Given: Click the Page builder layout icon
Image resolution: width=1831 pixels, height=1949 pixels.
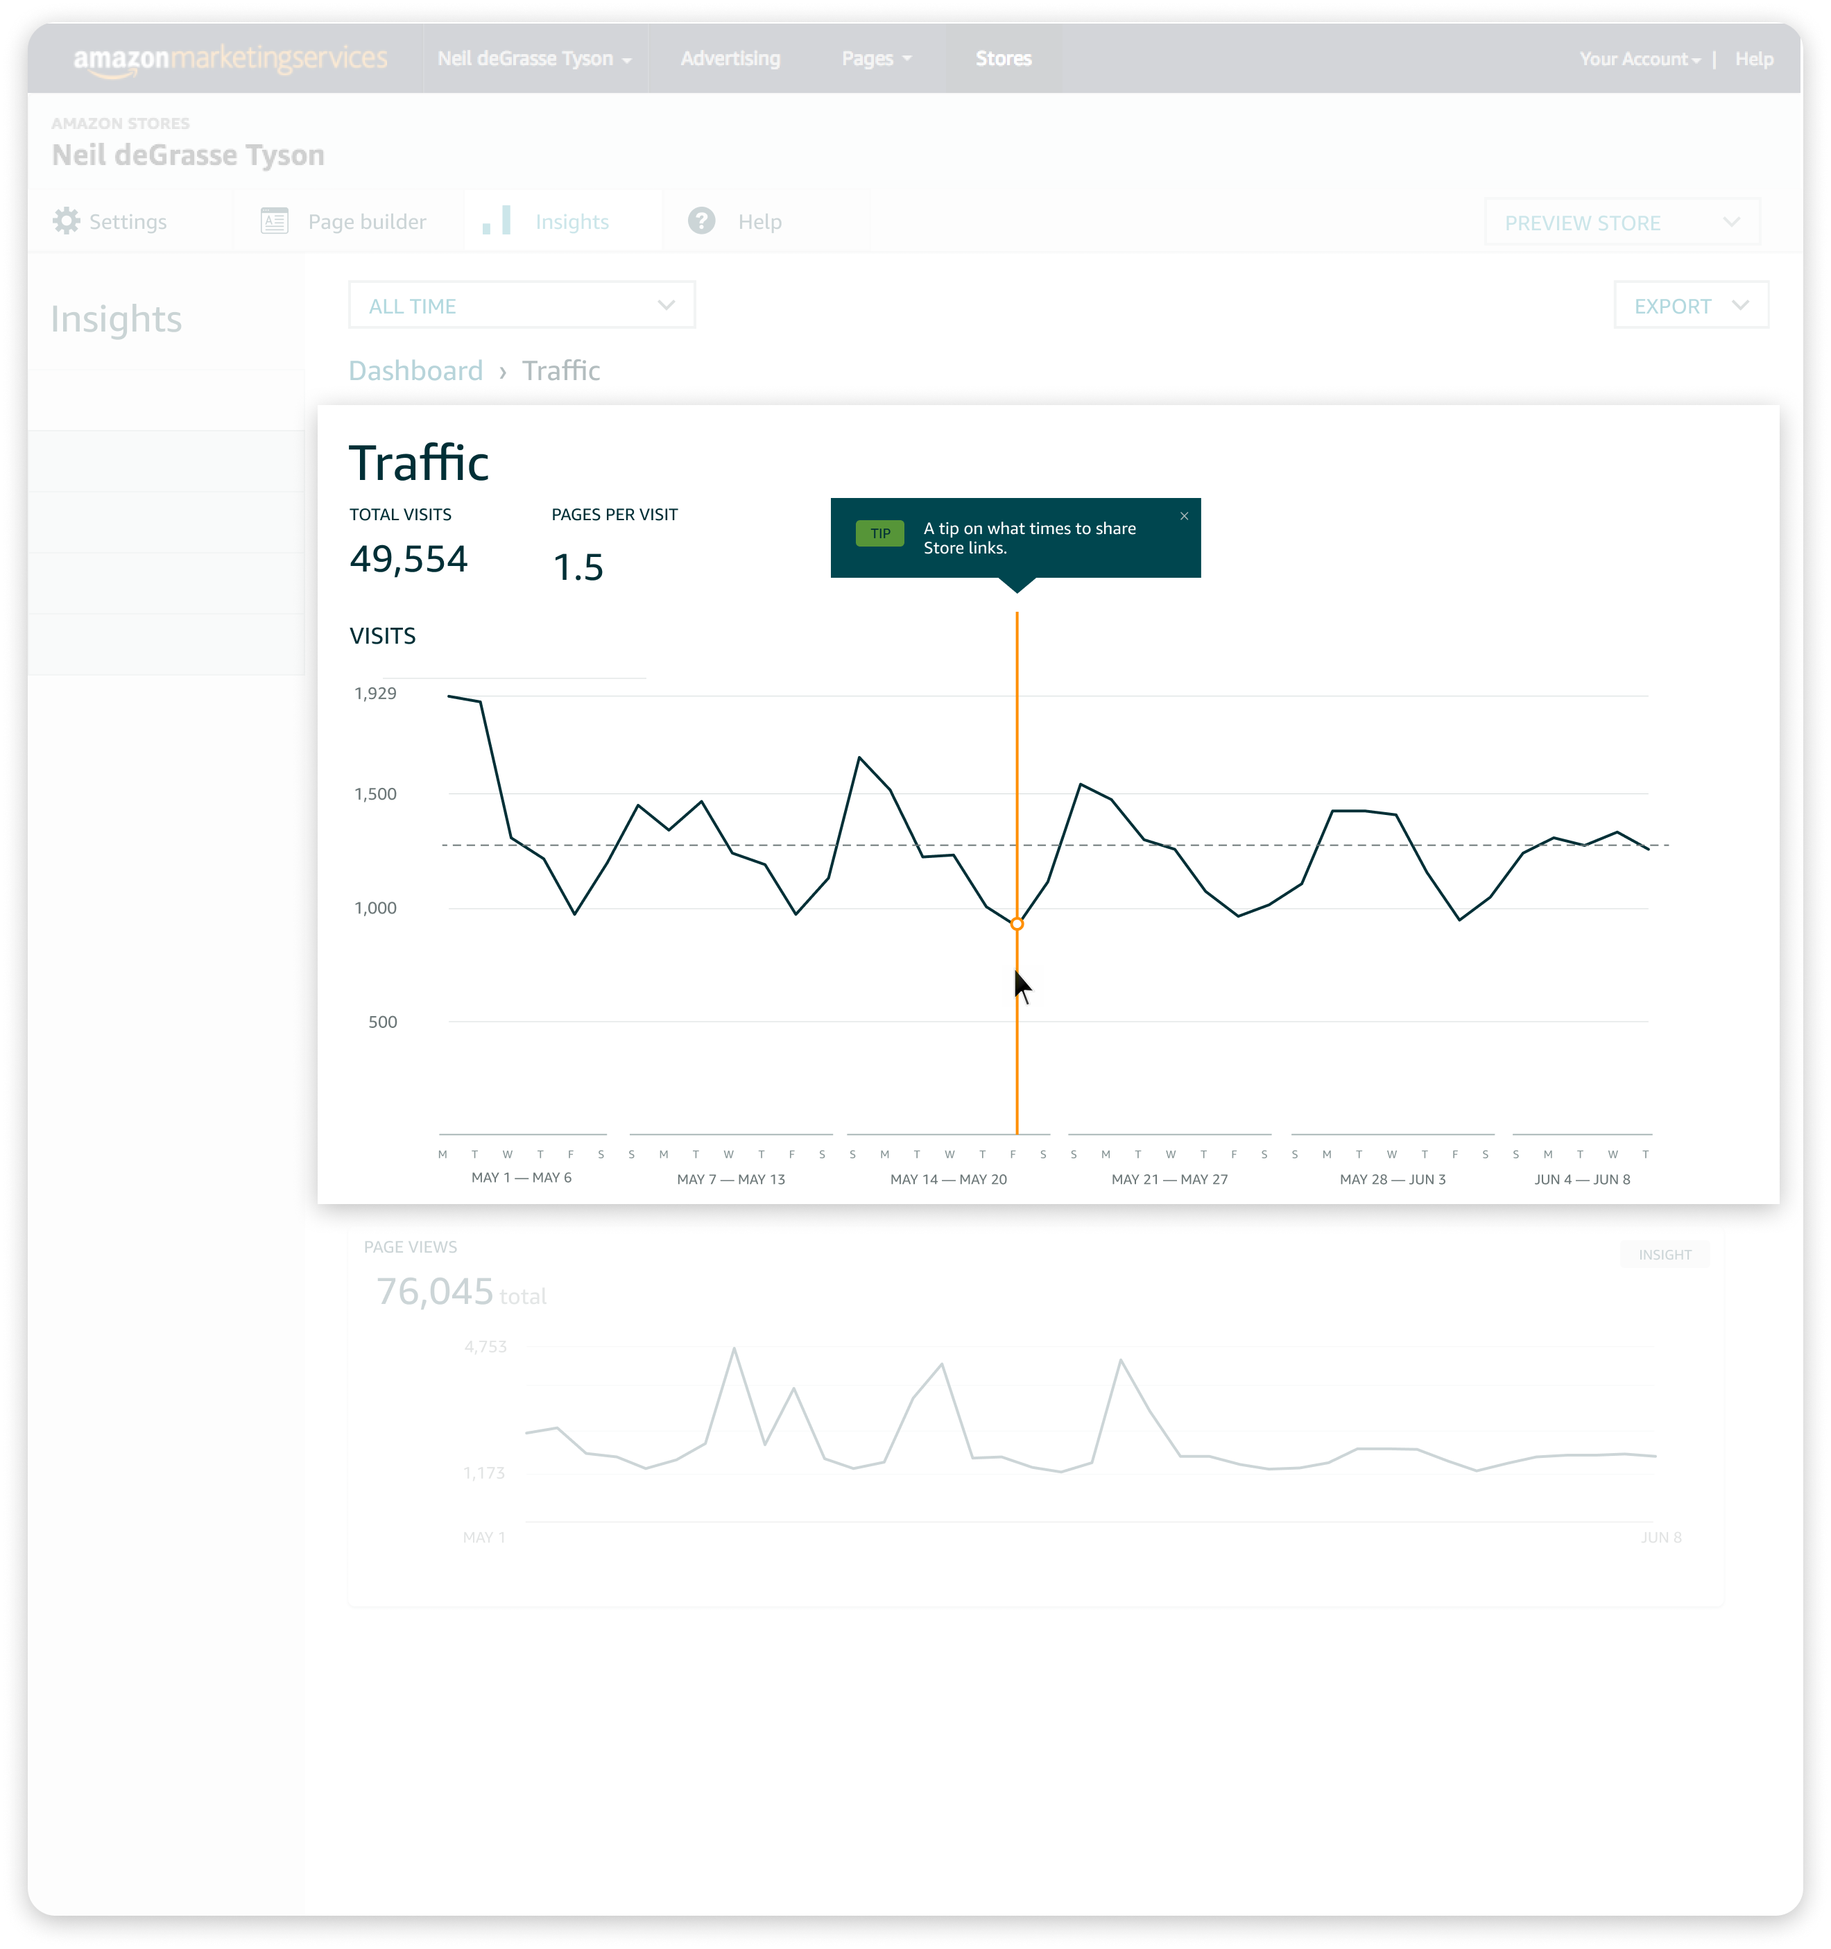Looking at the screenshot, I should click(x=275, y=221).
